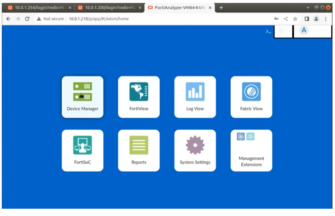This screenshot has height=216, width=335.
Task: Open the Log View tile
Action: [x=195, y=97]
